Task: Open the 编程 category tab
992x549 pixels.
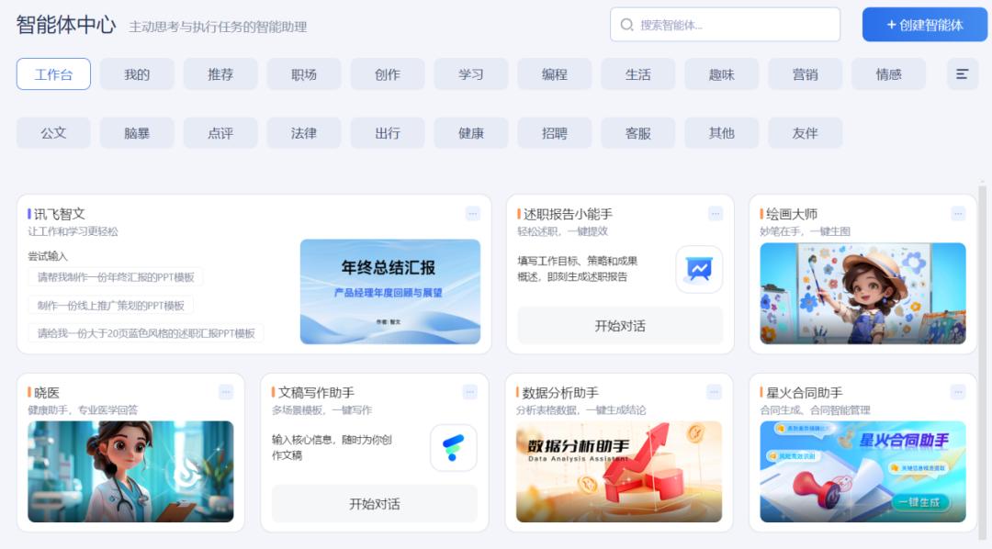Action: click(x=554, y=74)
